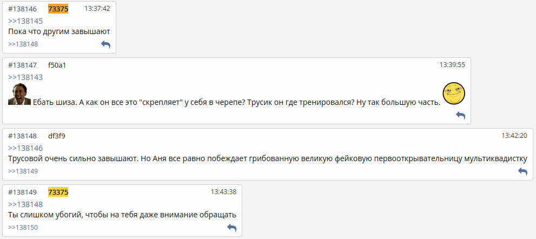Open quoted post >>138146 link

click(x=25, y=148)
